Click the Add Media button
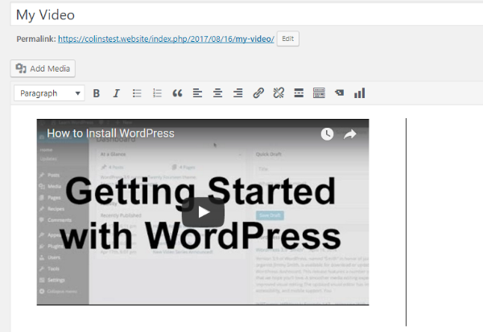Viewport: 483px width, 332px height. click(43, 68)
